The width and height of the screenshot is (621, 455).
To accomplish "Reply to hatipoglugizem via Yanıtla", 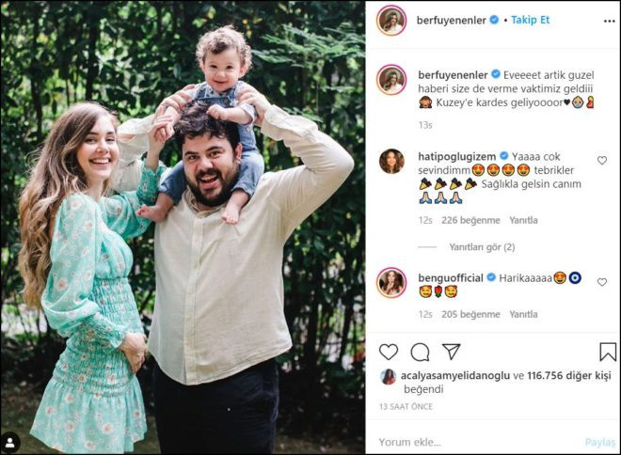I will coord(523,220).
